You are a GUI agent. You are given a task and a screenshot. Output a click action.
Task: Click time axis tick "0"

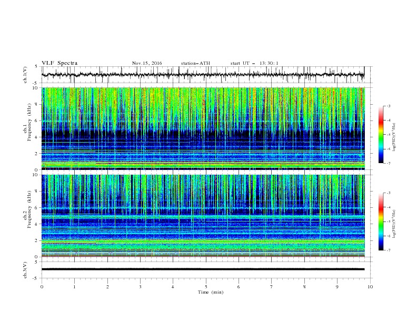[42, 287]
